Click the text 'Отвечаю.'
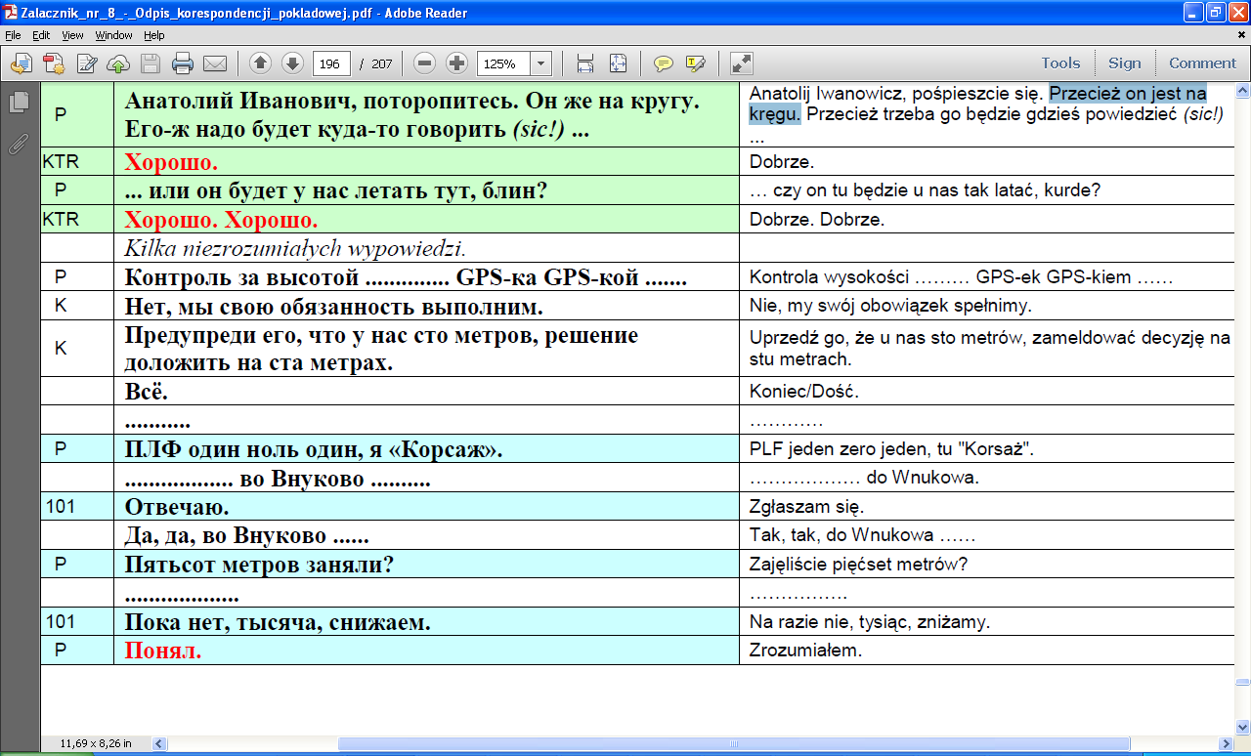Viewport: 1251px width, 756px height. pyautogui.click(x=177, y=507)
